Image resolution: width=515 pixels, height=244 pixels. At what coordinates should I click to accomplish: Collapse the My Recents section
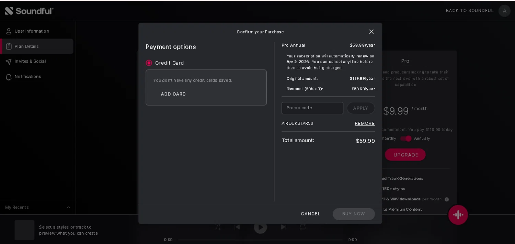(68, 207)
